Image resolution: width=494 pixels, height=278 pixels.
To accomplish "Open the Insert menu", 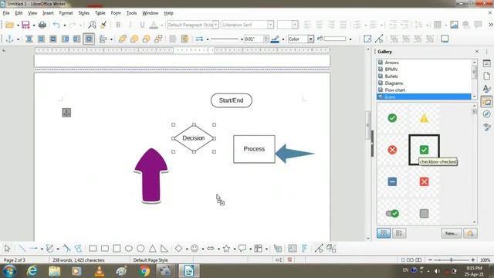I will tap(48, 13).
